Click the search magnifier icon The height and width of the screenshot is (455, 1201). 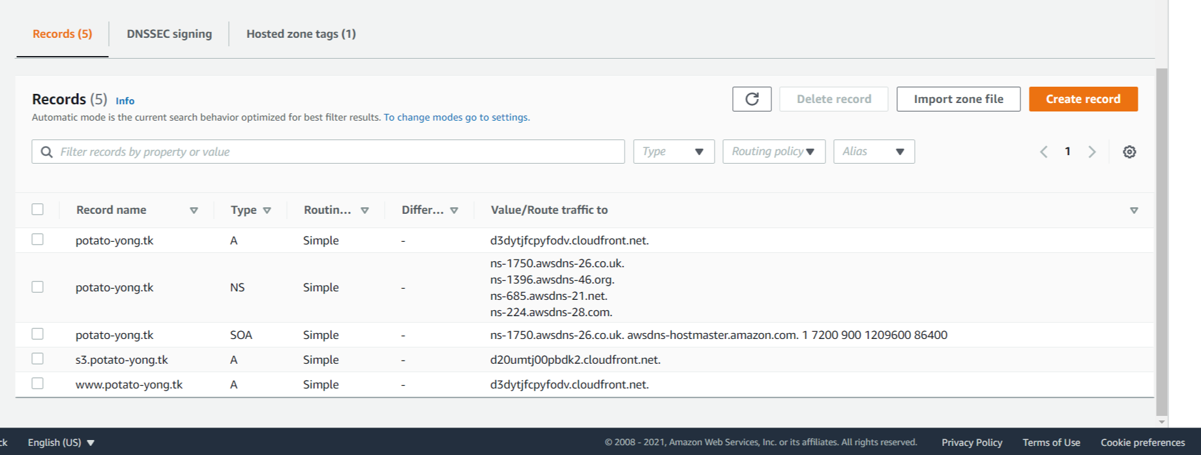click(x=46, y=152)
